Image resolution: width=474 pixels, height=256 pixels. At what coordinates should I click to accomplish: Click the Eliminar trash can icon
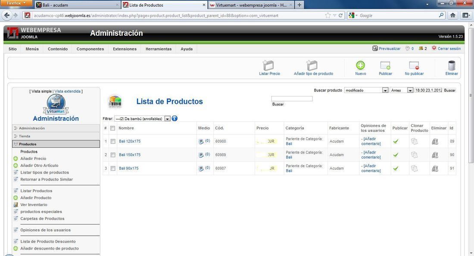pyautogui.click(x=451, y=65)
